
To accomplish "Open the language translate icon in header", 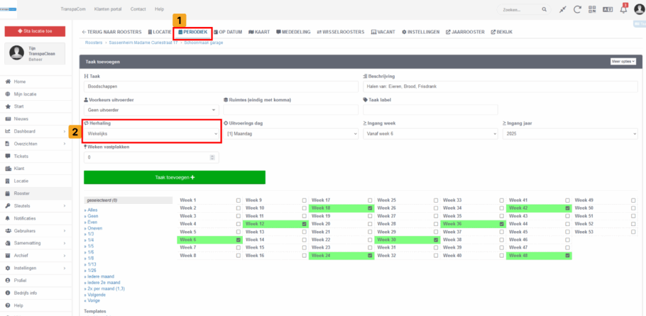I will click(x=608, y=9).
